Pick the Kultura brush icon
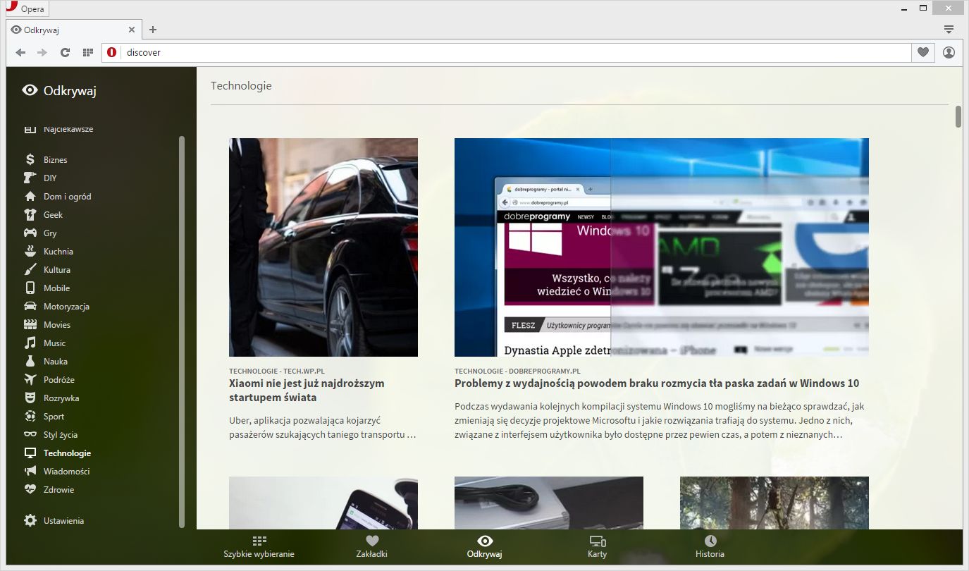Image resolution: width=969 pixels, height=571 pixels. [x=30, y=270]
